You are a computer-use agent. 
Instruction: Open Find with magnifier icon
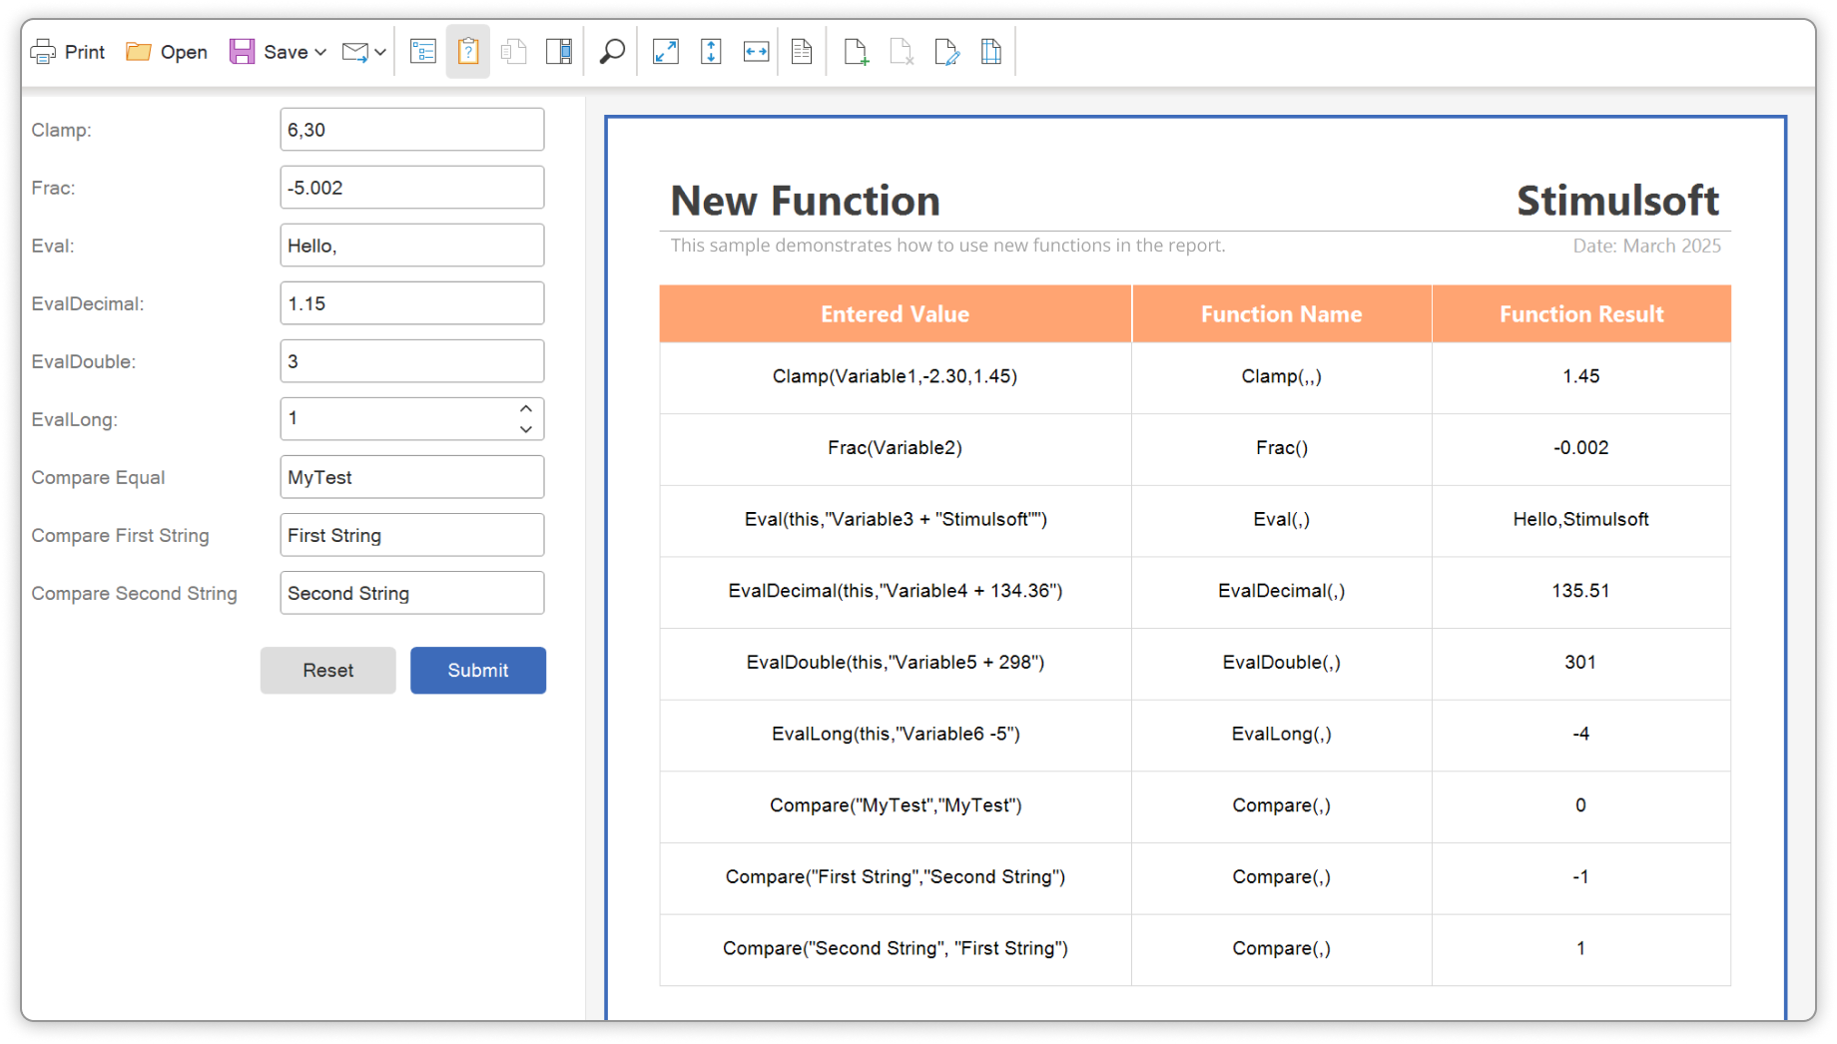click(x=612, y=52)
